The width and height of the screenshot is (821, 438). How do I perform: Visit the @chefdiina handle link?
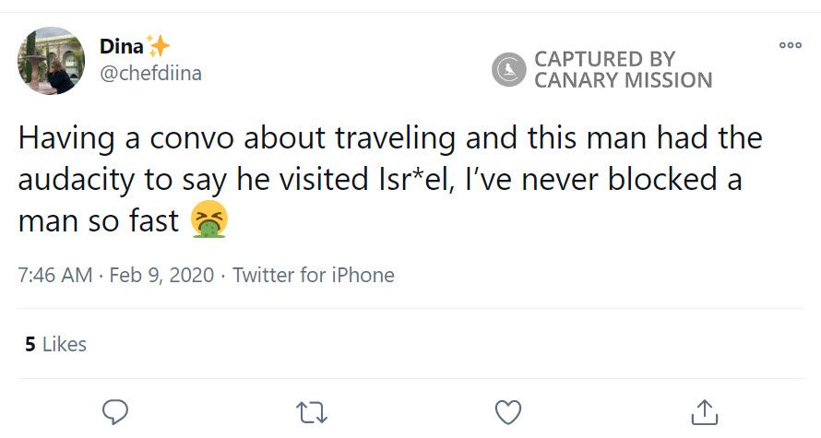tap(149, 74)
